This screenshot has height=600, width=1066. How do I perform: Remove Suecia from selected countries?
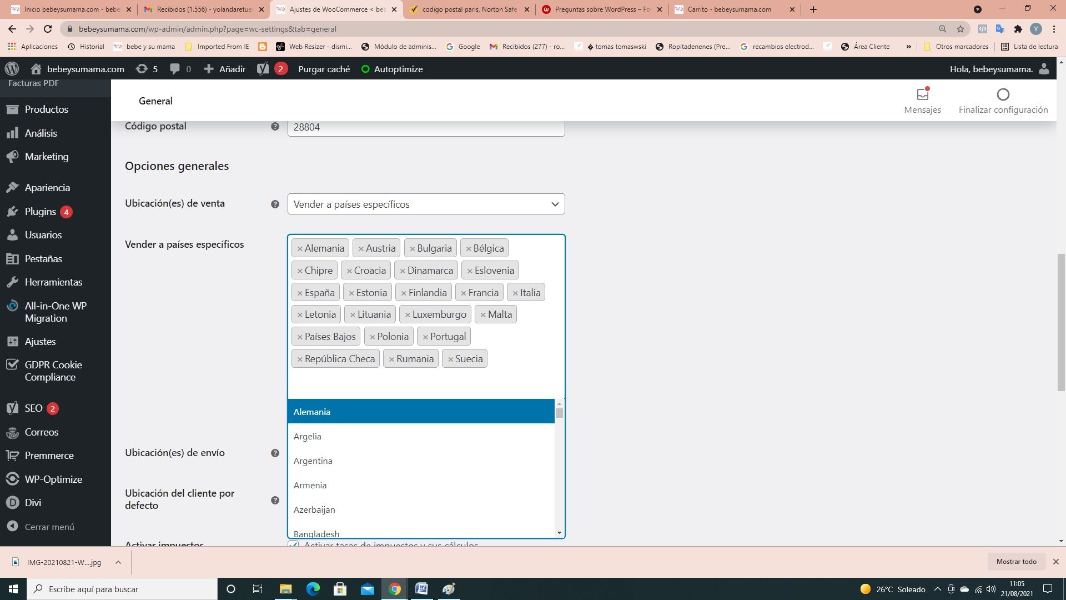click(450, 359)
